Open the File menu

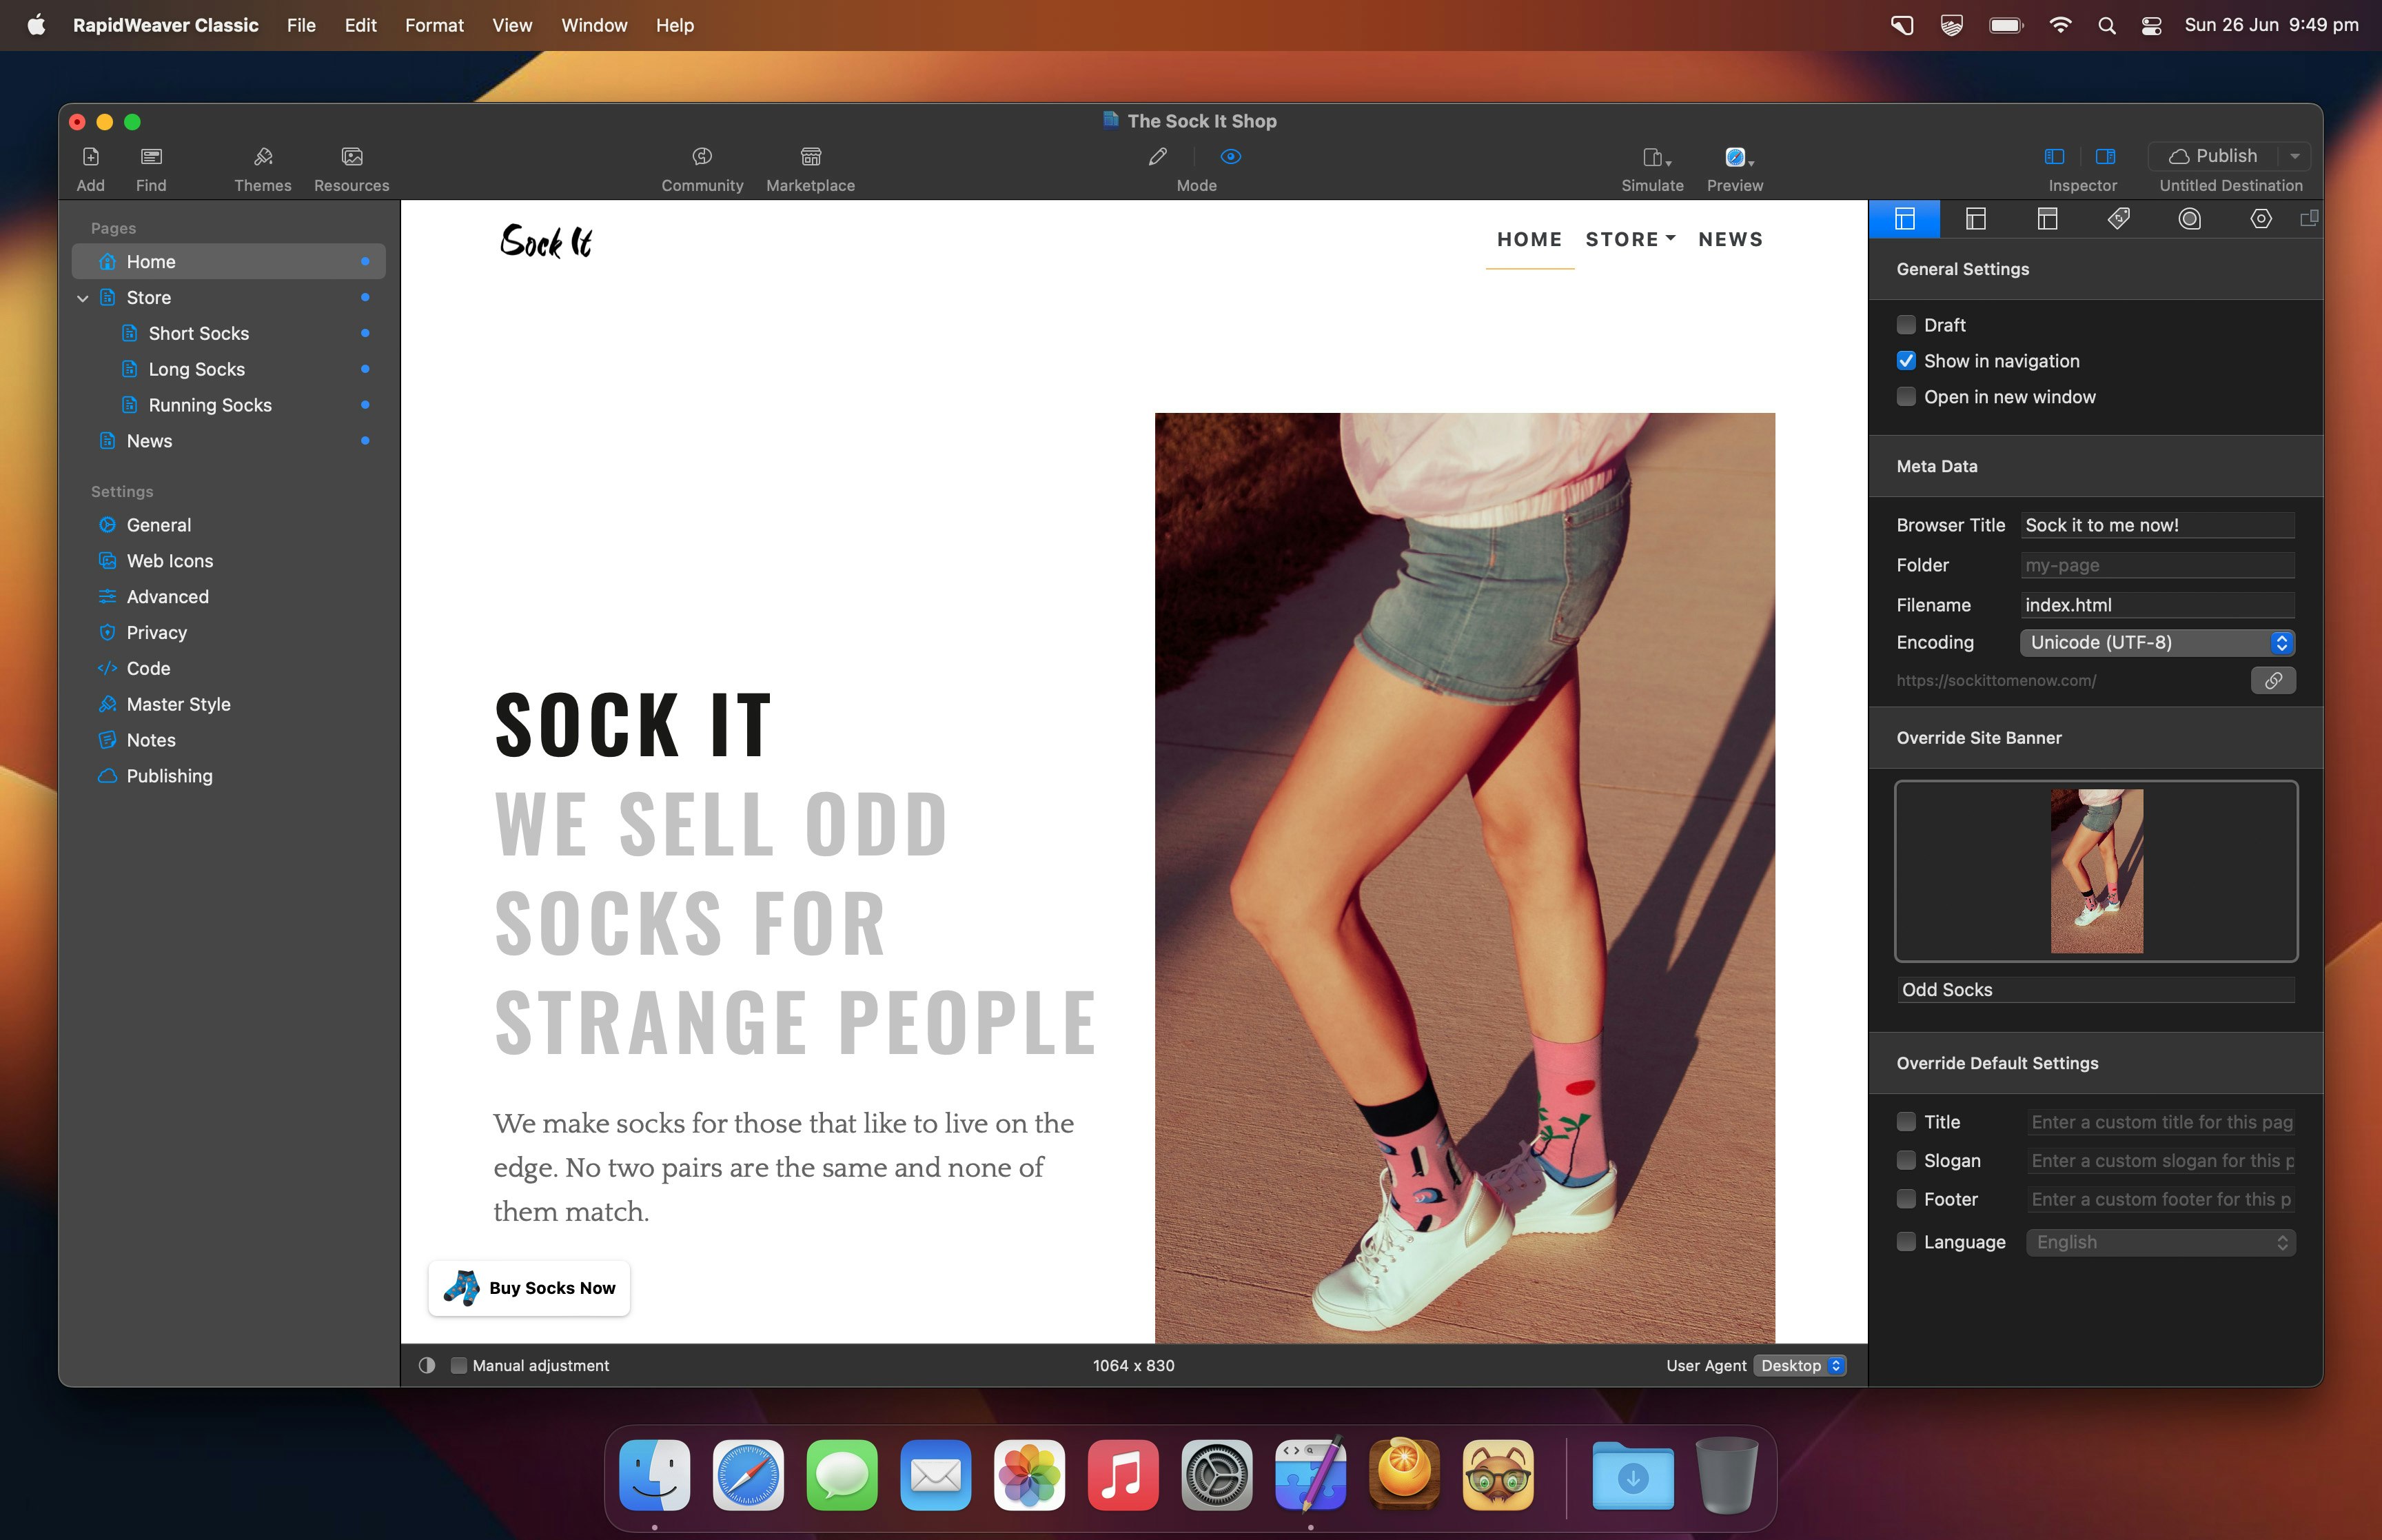pos(301,25)
